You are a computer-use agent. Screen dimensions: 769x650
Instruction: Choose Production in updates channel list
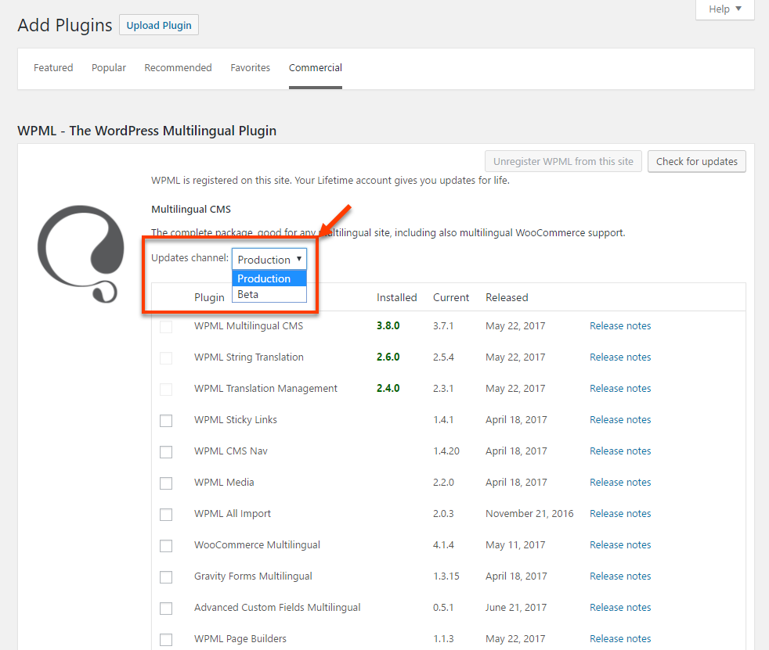tap(269, 278)
